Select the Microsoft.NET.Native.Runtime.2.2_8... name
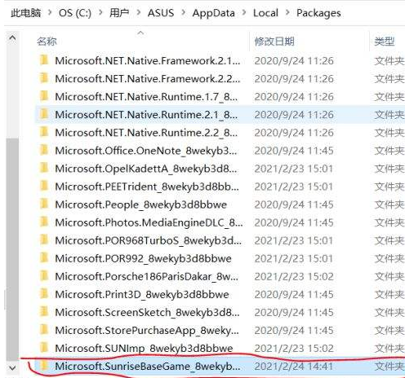This screenshot has height=378, width=405. point(146,133)
